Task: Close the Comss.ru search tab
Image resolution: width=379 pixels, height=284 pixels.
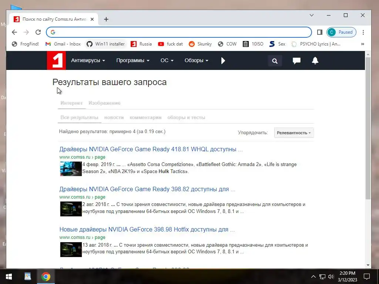Action: pos(92,19)
